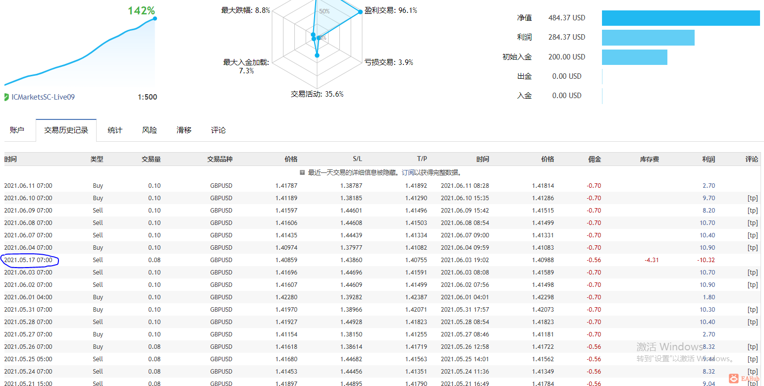Click the green ICMarketsSC-Live09 broker icon
The image size is (764, 386).
tap(6, 97)
